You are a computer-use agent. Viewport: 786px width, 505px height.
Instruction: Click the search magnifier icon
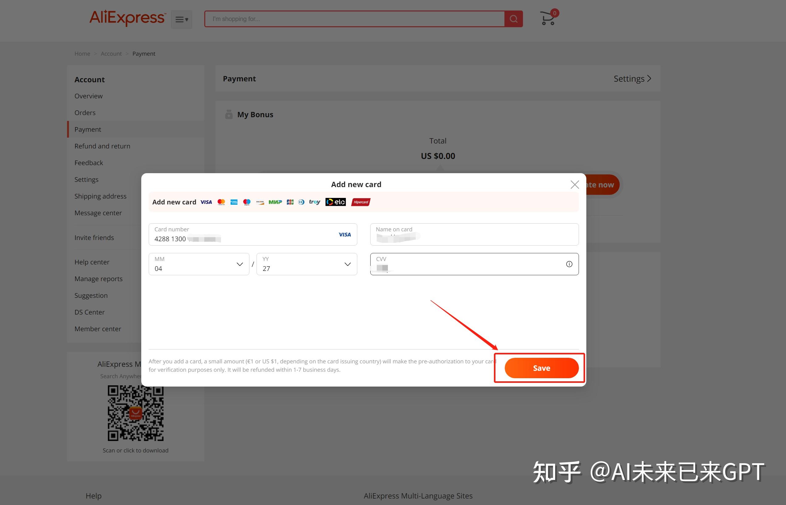(x=513, y=19)
